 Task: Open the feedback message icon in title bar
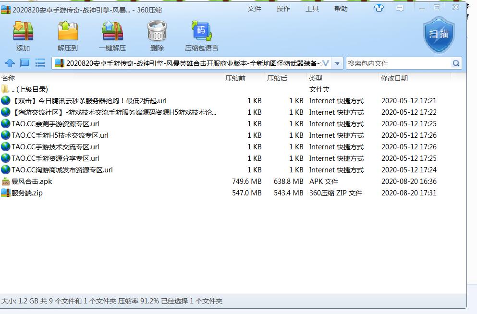click(x=399, y=8)
